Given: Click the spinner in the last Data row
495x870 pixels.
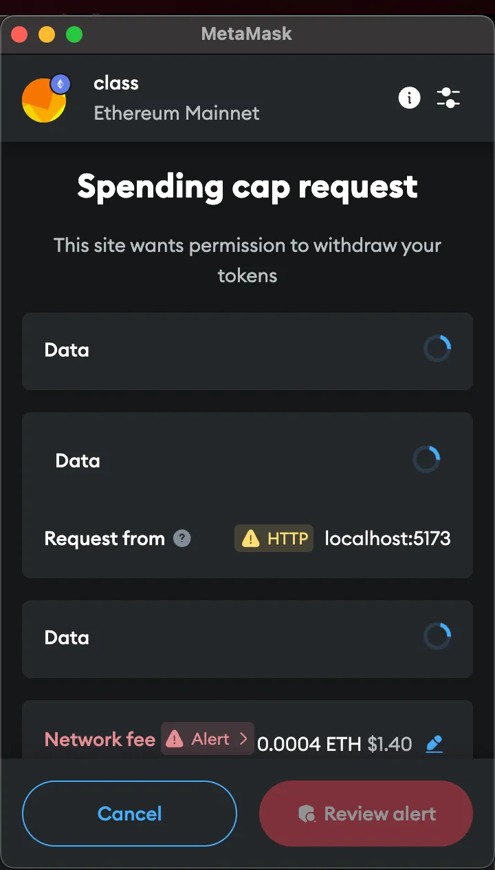Looking at the screenshot, I should click(437, 637).
